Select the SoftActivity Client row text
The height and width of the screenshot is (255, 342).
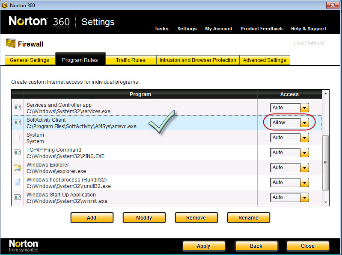81,123
